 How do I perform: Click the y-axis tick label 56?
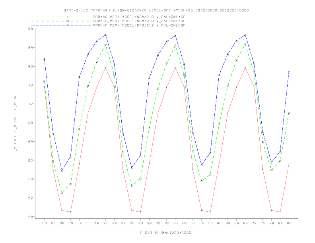coord(30,179)
